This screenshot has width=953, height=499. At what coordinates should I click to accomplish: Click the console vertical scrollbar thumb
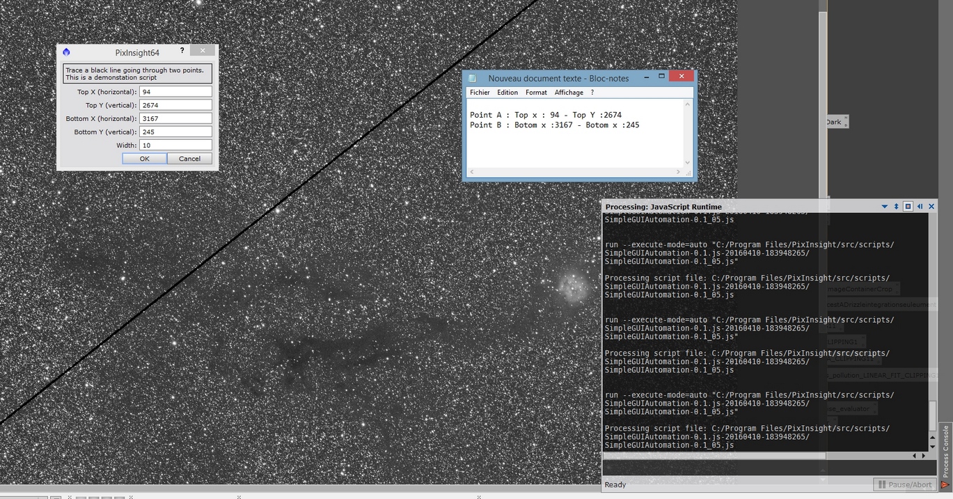(x=932, y=416)
